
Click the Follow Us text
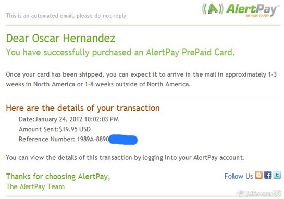[239, 176]
